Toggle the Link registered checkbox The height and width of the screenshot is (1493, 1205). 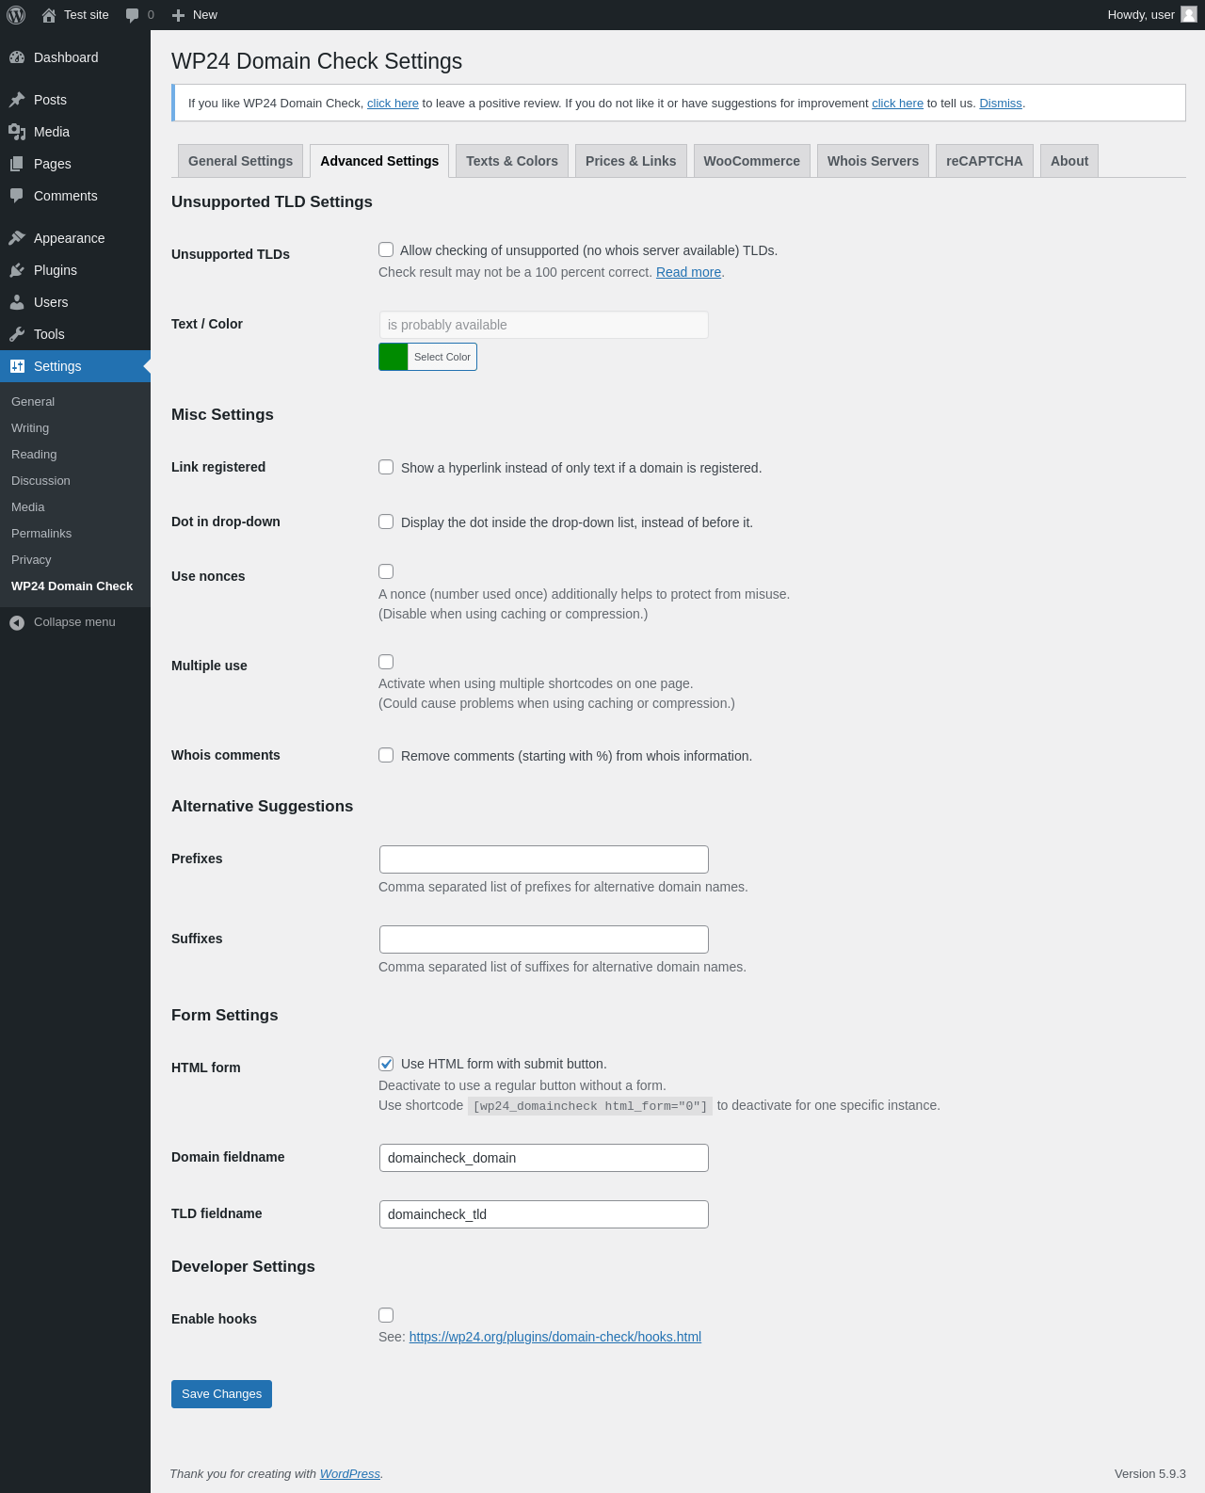click(386, 467)
